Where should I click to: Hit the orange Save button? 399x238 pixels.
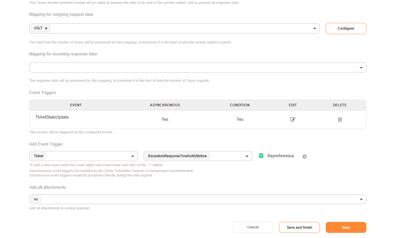click(x=346, y=227)
